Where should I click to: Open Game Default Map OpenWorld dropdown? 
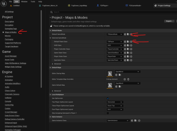pyautogui.click(x=128, y=83)
